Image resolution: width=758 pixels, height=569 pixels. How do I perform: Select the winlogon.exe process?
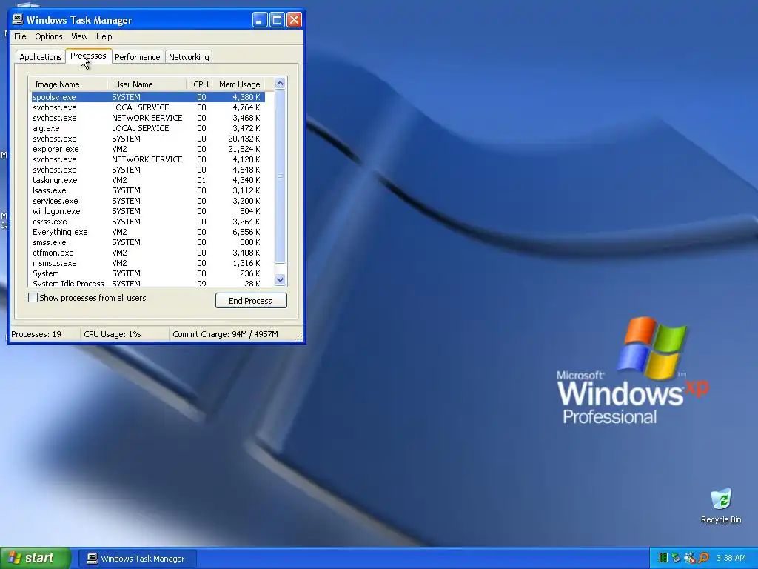click(148, 211)
